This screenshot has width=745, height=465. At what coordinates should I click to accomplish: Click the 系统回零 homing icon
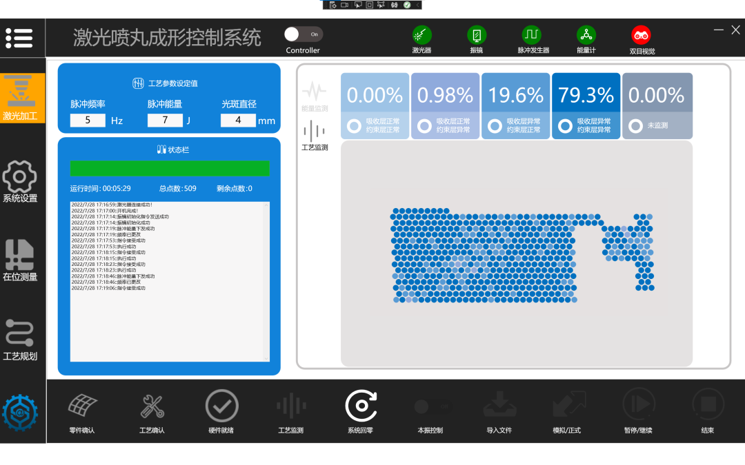coord(360,407)
